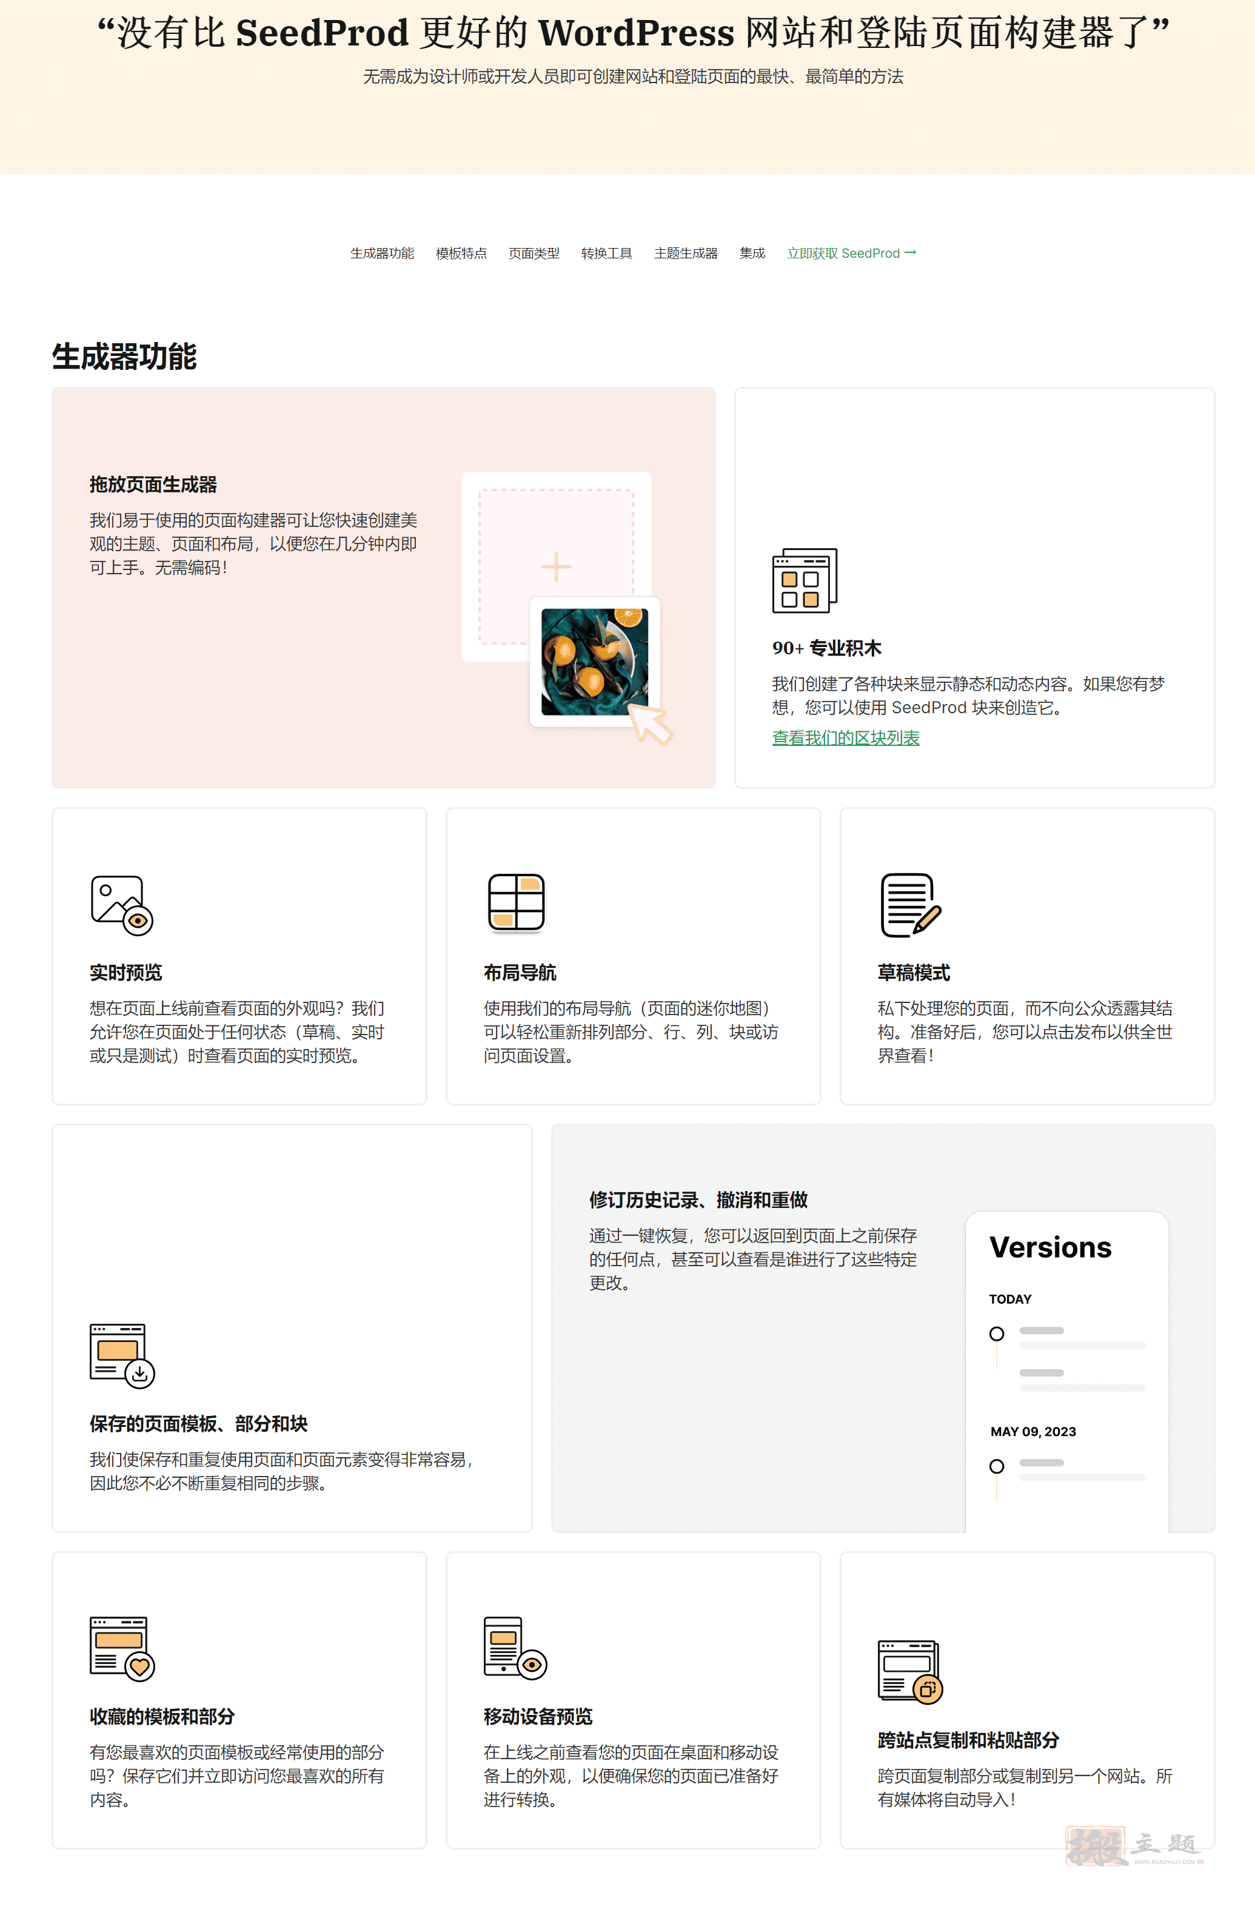Click the 修订历史记录、撤消和重做 heading
The image size is (1255, 1912).
pyautogui.click(x=698, y=1200)
